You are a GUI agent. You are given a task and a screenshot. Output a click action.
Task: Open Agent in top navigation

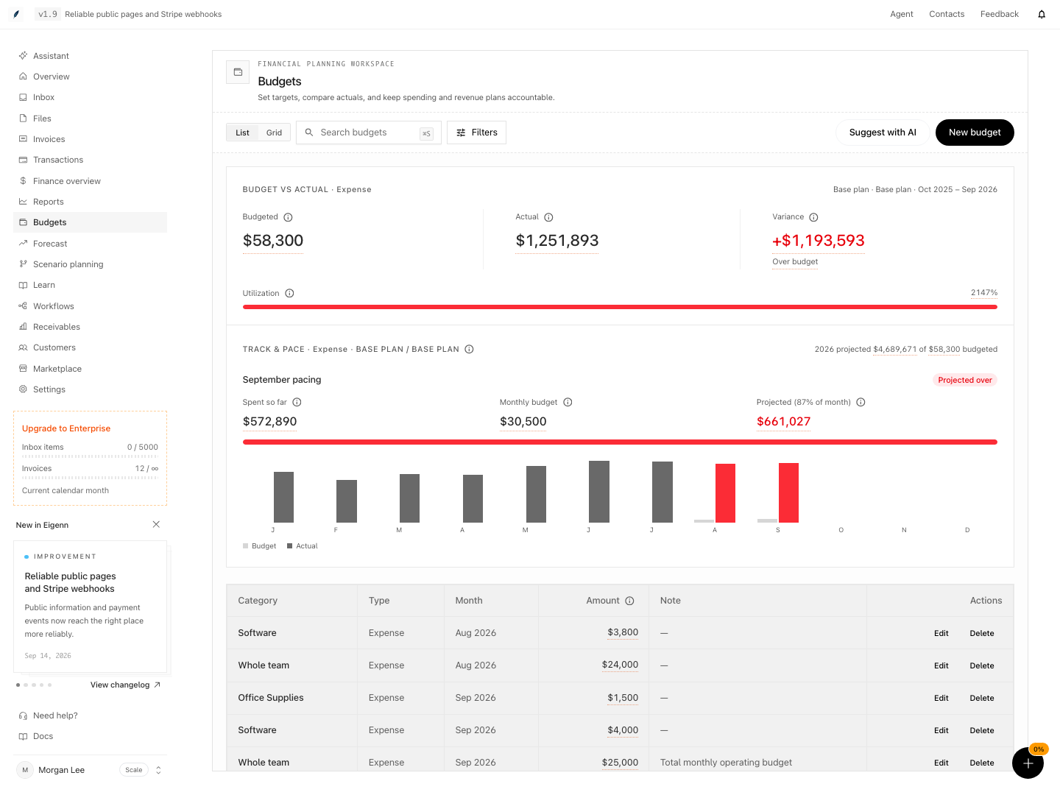pos(902,14)
